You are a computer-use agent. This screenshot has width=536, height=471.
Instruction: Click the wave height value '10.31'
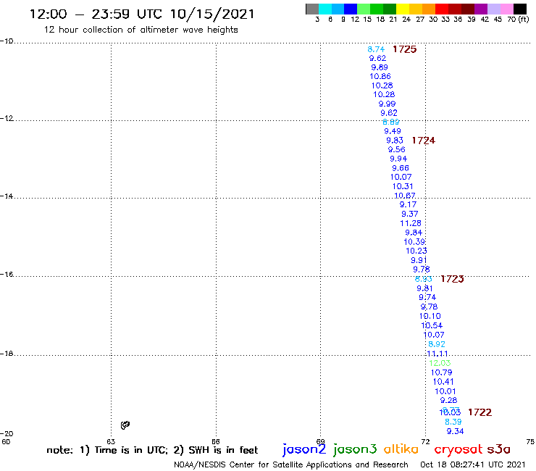(x=403, y=186)
